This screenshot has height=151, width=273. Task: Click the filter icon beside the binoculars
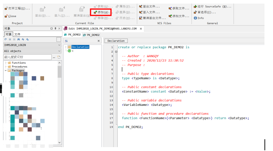pos(23,39)
